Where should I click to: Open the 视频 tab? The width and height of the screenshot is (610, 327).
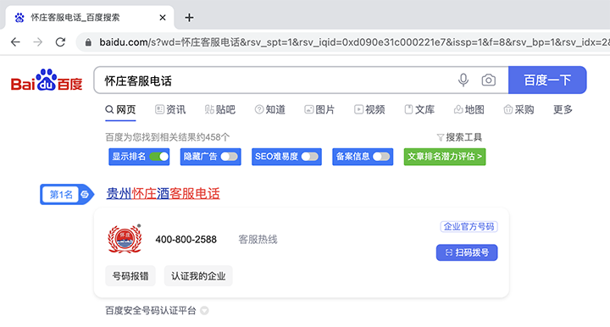pyautogui.click(x=369, y=109)
